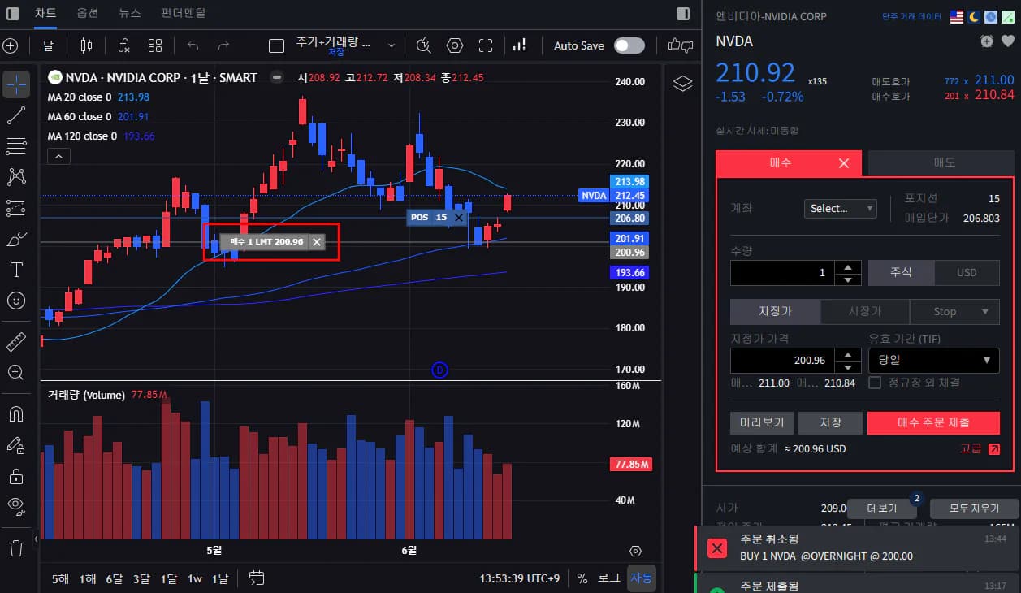Add NVDA to favorites heart
Viewport: 1021px width, 593px height.
1008,41
